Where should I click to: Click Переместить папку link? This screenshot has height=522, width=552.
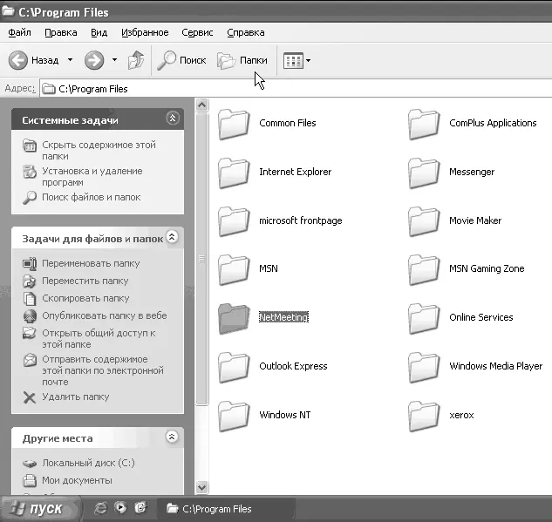[x=85, y=281]
